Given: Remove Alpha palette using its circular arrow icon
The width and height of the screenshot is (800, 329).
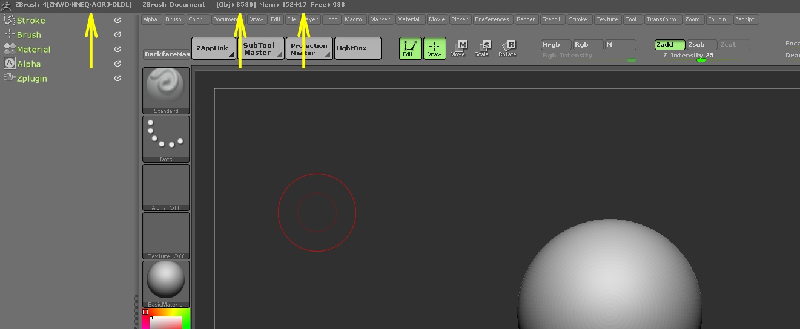Looking at the screenshot, I should [x=117, y=64].
